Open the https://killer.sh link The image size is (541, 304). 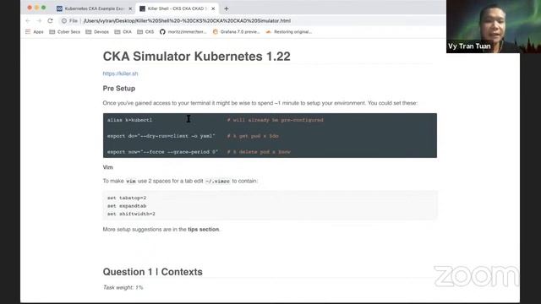pyautogui.click(x=120, y=73)
